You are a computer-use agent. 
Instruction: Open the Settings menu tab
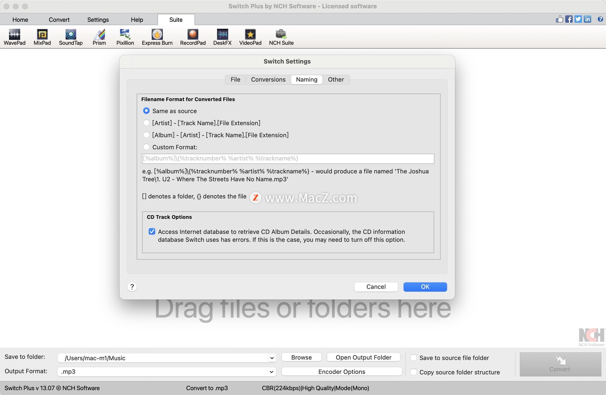98,20
